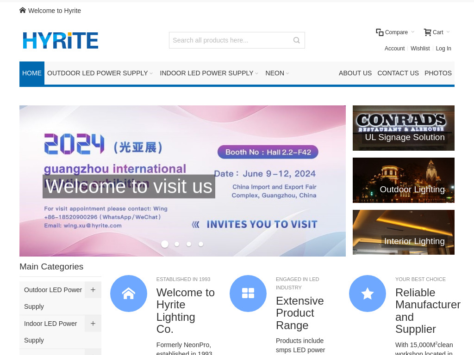474x355 pixels.
Task: Open the Neon menu item
Action: click(275, 73)
